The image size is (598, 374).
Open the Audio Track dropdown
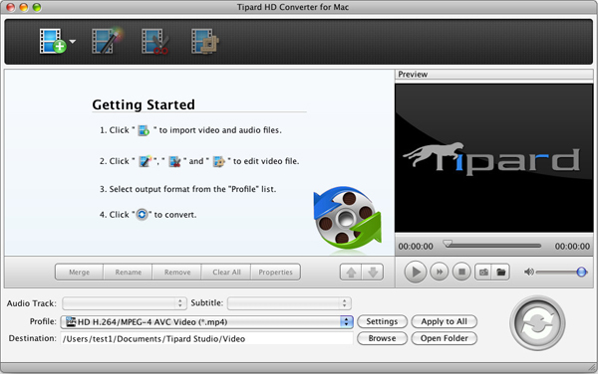125,303
